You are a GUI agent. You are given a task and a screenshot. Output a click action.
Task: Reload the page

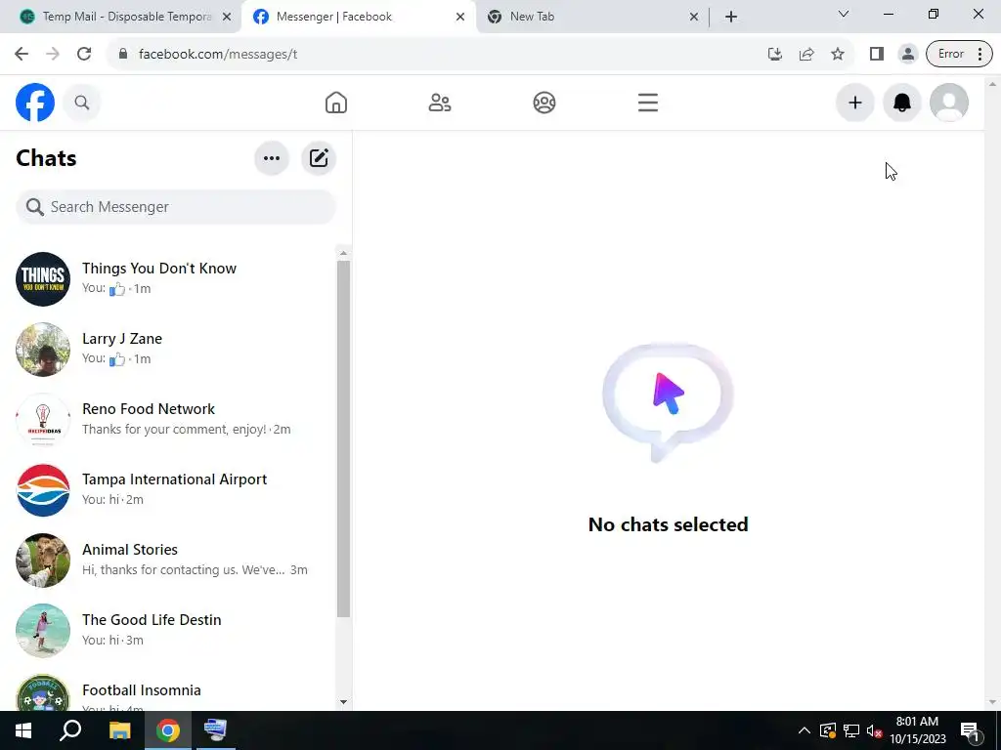[84, 55]
